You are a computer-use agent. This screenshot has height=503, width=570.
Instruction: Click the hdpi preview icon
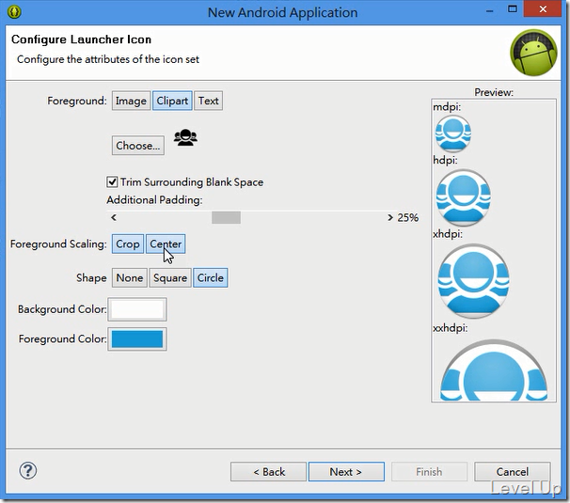463,197
